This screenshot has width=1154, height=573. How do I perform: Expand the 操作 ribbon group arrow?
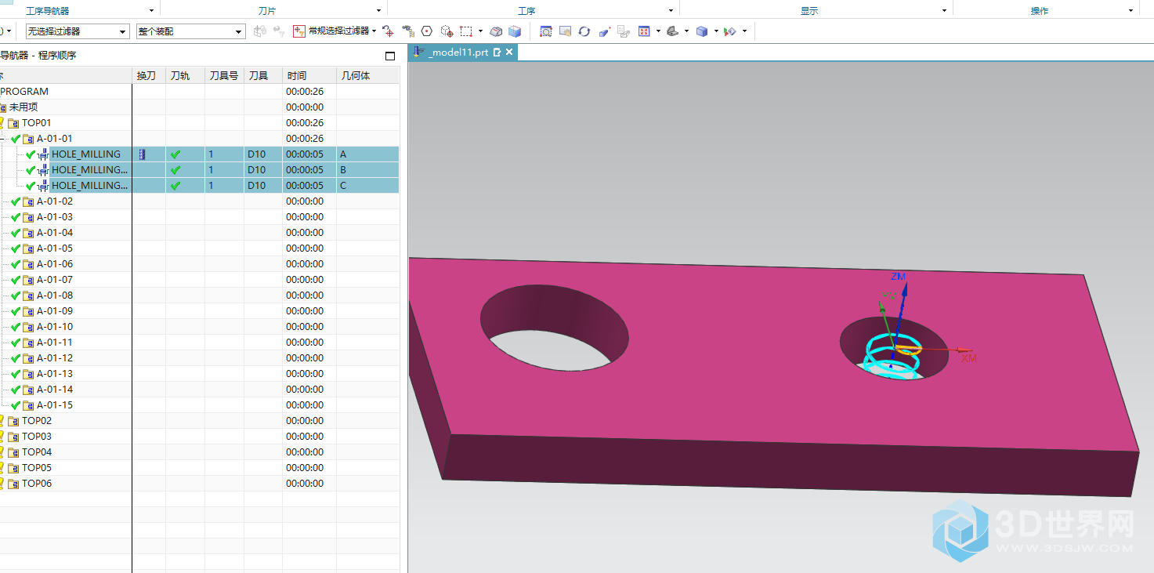point(1130,11)
